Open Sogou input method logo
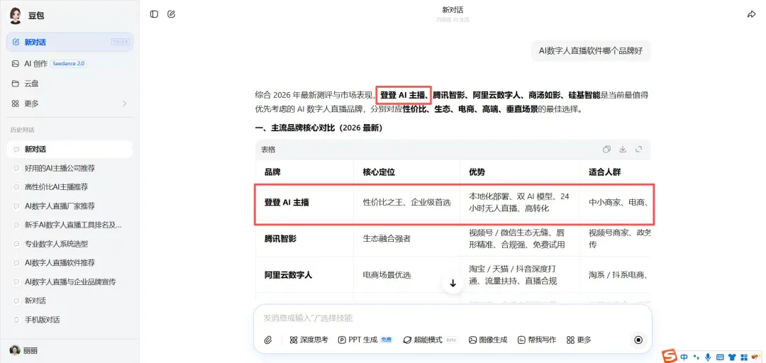Screen dimensions: 766x363 tap(671, 356)
